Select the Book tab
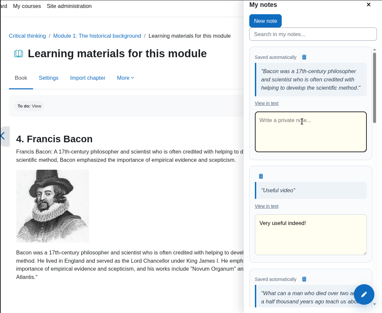 21,78
